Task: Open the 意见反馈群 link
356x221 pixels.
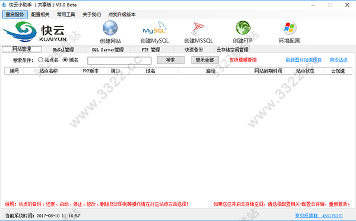Action: click(x=319, y=216)
